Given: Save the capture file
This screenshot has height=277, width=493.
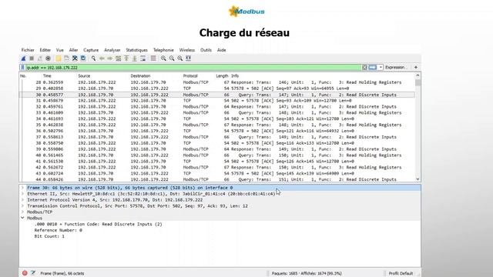Looking at the screenshot, I should (67, 58).
